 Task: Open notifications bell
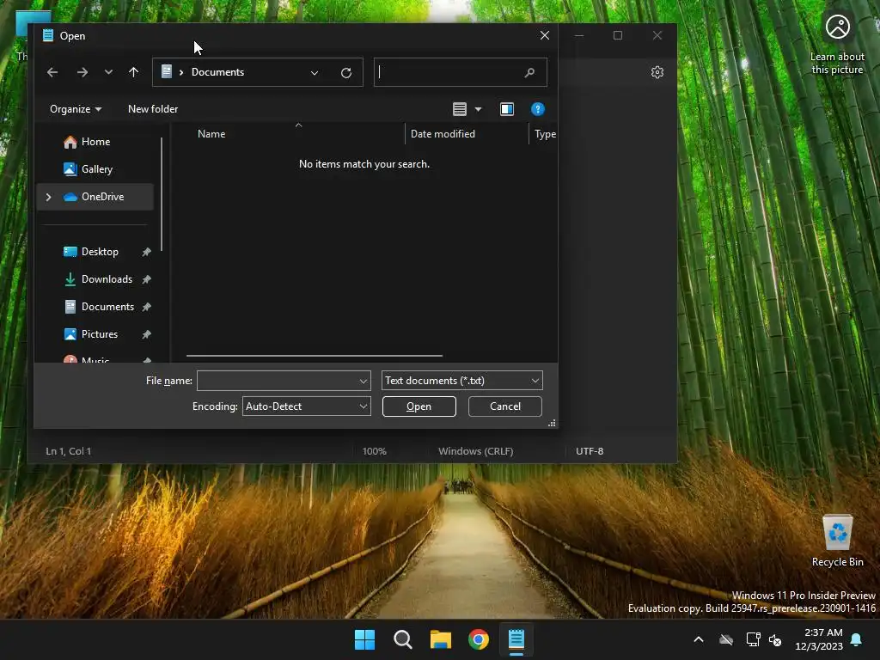point(857,639)
